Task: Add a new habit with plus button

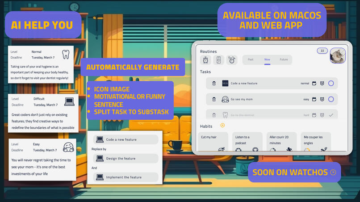Action: click(222, 126)
